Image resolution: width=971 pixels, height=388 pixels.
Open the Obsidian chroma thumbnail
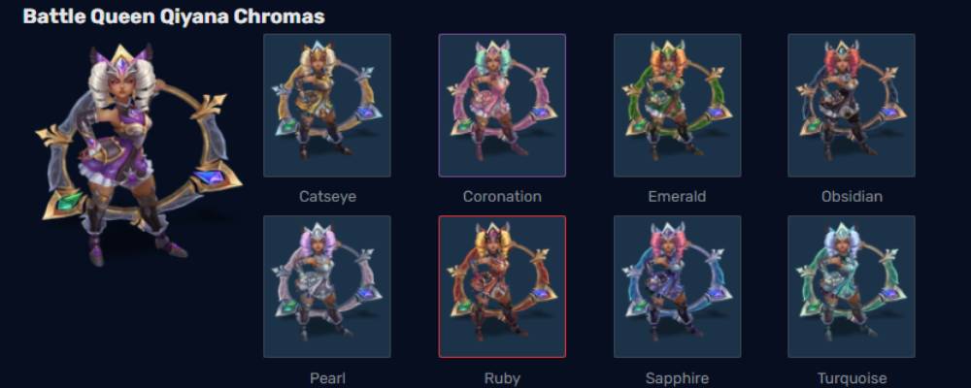(x=852, y=105)
